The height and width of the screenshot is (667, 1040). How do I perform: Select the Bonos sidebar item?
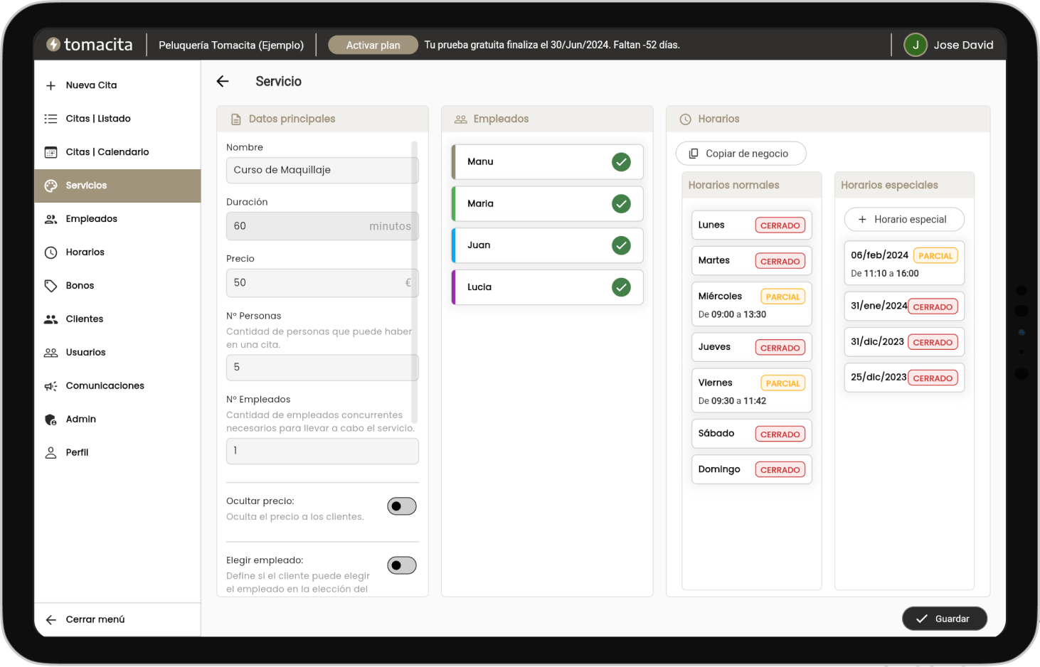tap(117, 286)
